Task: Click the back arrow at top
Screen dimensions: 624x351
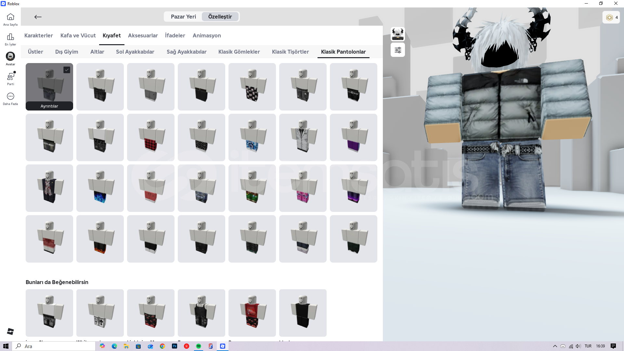Action: coord(38,17)
